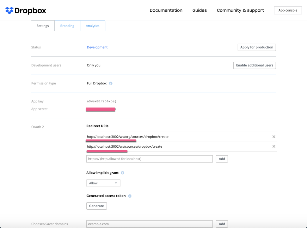Click the ws/sources/dropbox/create URI text

(x=125, y=146)
